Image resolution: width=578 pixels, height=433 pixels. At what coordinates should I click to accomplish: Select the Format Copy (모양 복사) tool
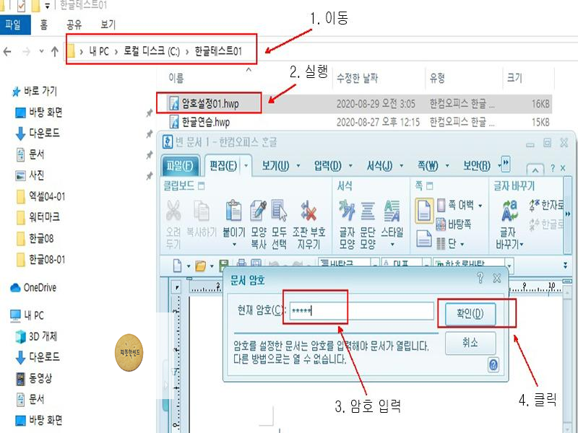(x=259, y=210)
